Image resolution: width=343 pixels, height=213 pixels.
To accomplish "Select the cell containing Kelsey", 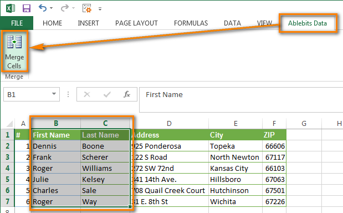I will click(x=105, y=179).
